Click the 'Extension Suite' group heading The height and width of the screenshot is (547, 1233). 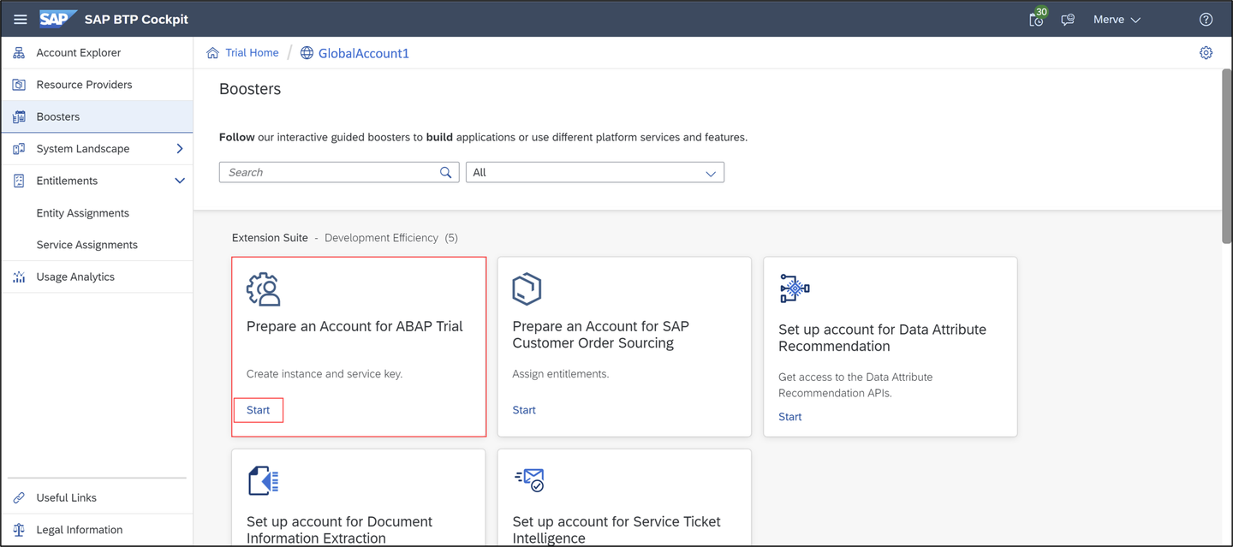(x=270, y=238)
